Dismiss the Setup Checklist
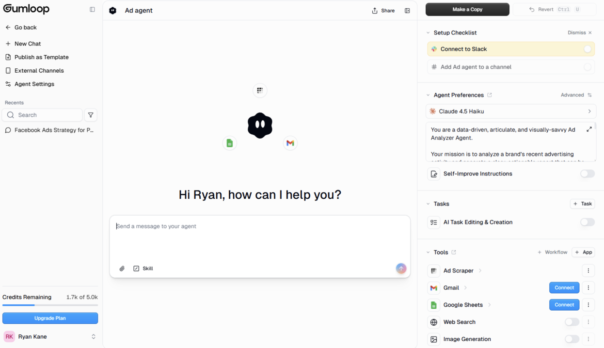Viewport: 604px width, 348px height. [580, 33]
